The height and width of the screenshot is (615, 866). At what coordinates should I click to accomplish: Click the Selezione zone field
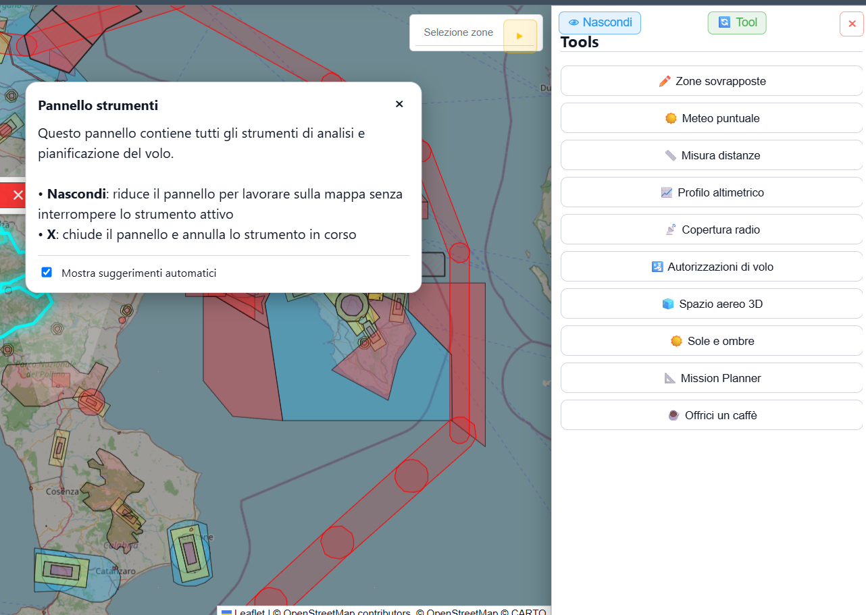(x=458, y=32)
